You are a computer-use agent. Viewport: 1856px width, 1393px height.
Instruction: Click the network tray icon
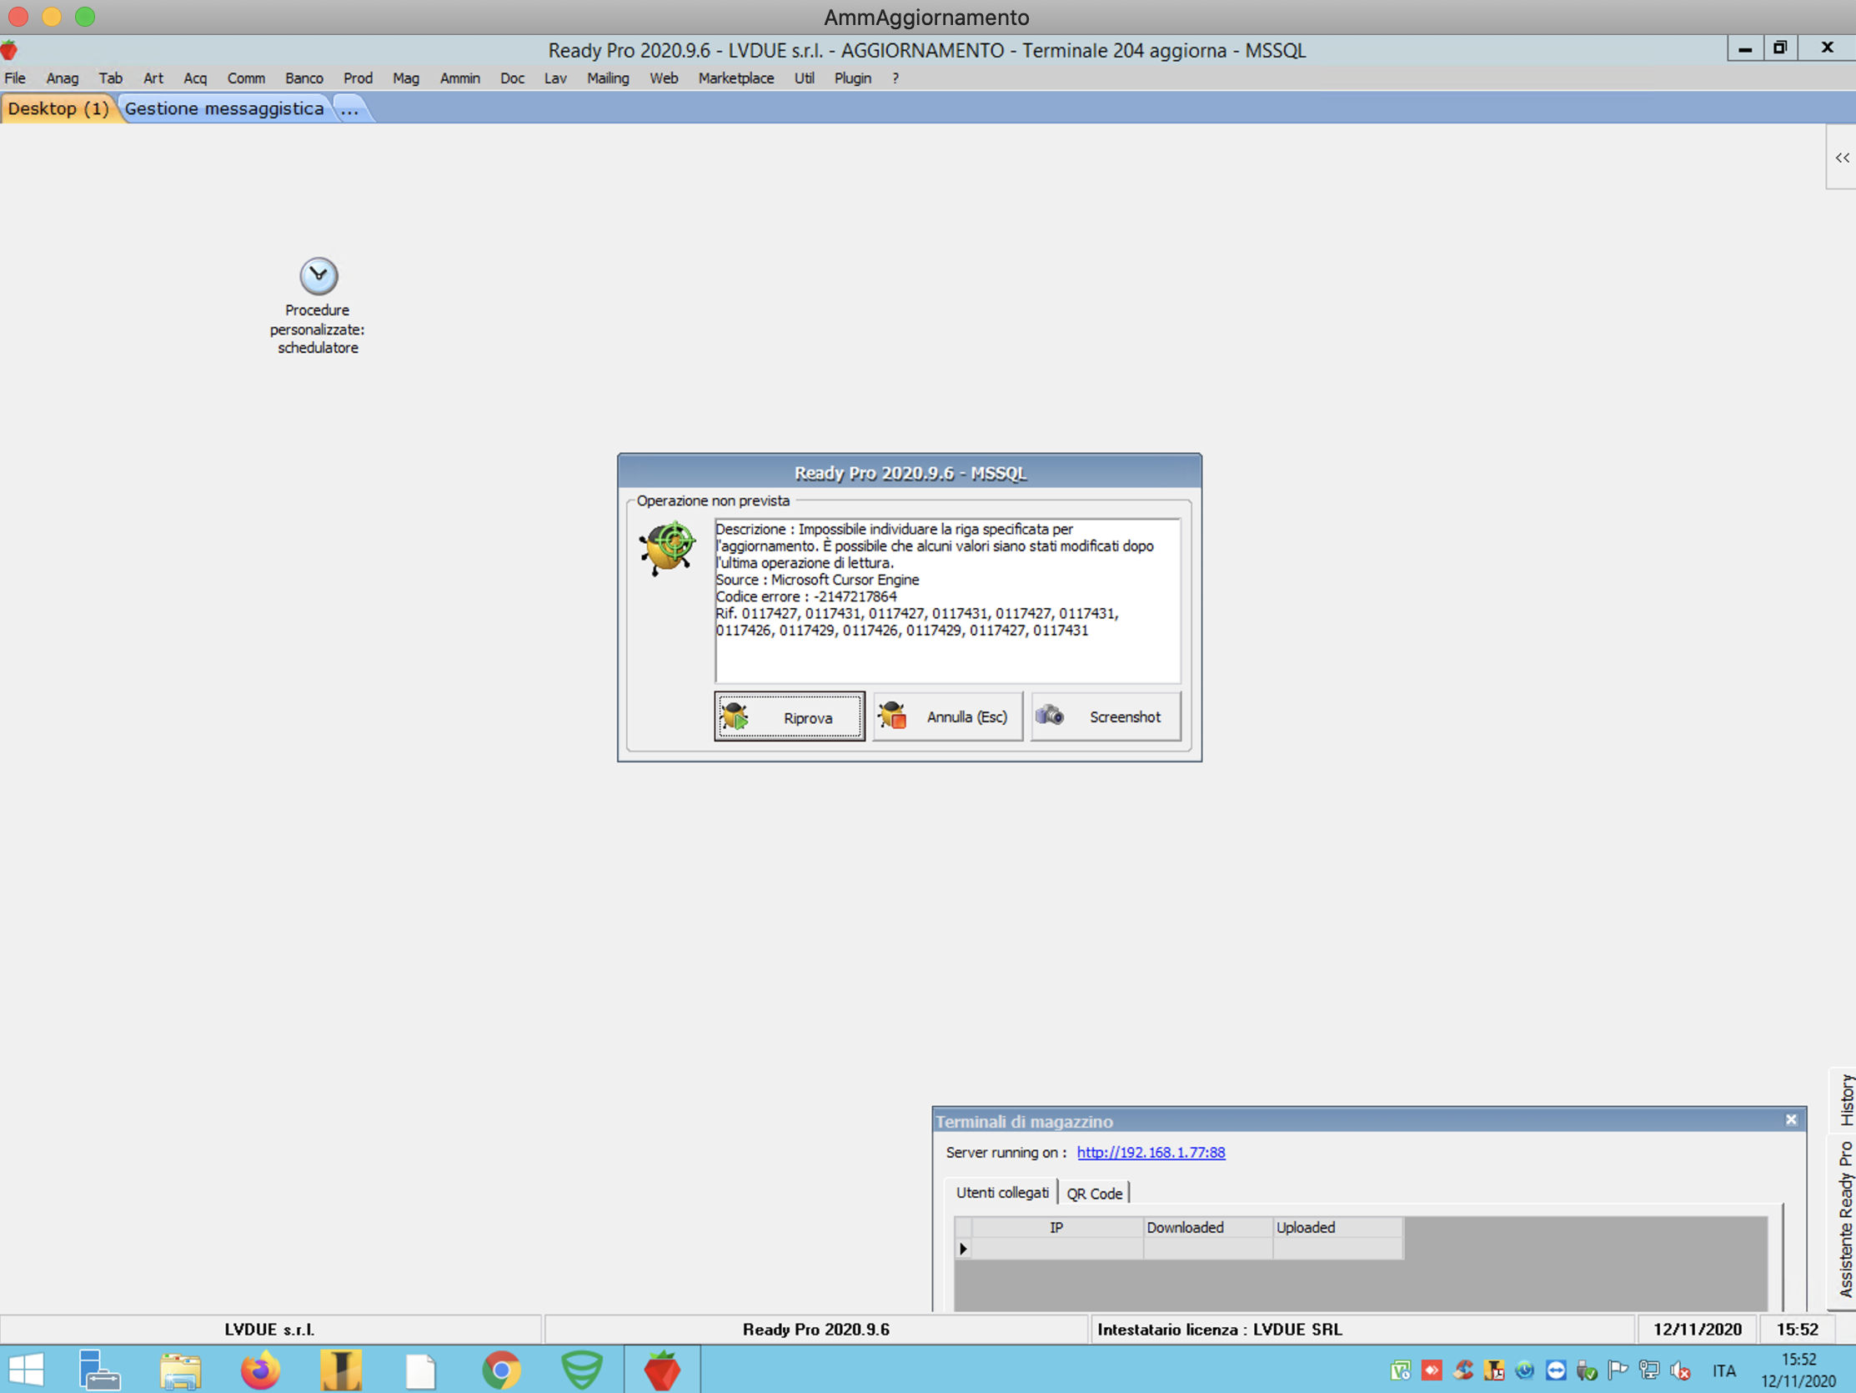pos(1648,1370)
